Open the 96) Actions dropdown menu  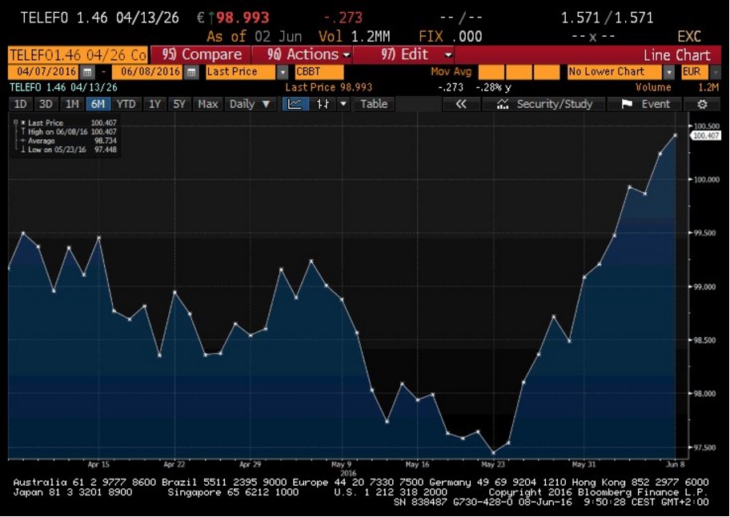click(302, 54)
